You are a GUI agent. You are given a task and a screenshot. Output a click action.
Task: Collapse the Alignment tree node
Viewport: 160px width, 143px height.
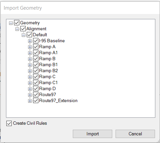(x=17, y=29)
